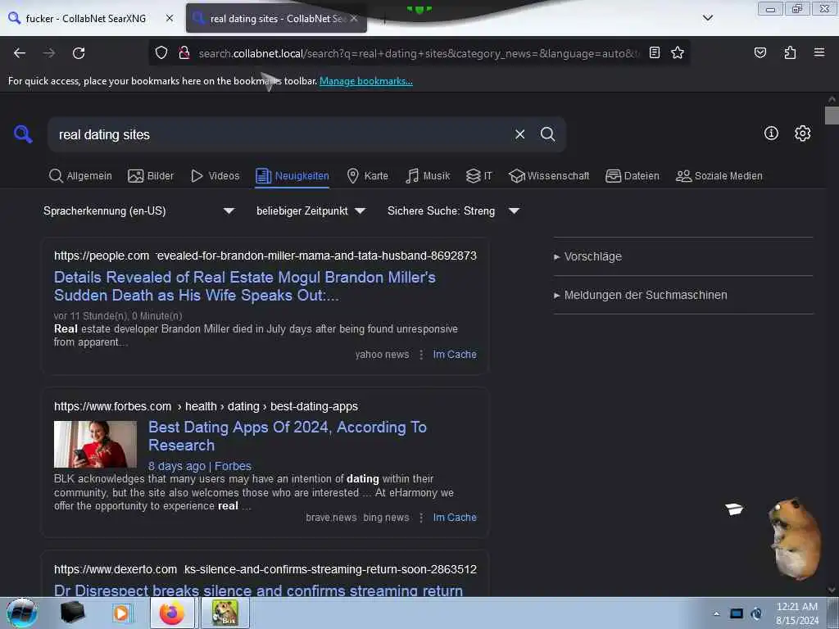Toggle Reader View icon in address bar
This screenshot has height=629, width=839.
(655, 52)
